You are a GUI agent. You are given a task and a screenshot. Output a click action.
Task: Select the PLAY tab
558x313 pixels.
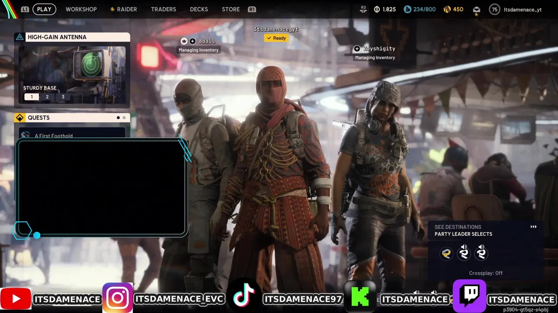(44, 9)
